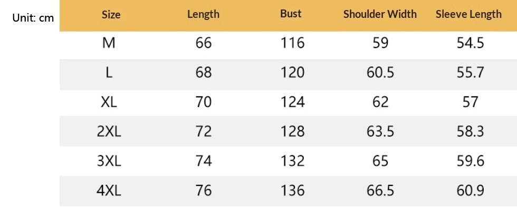The image size is (517, 209).
Task: Select the L size row label
Action: click(x=109, y=73)
